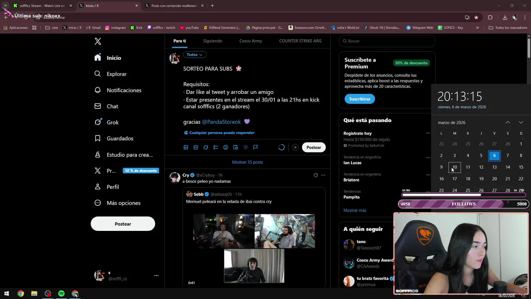
Task: Open the Kick bookmark
Action: [136, 28]
